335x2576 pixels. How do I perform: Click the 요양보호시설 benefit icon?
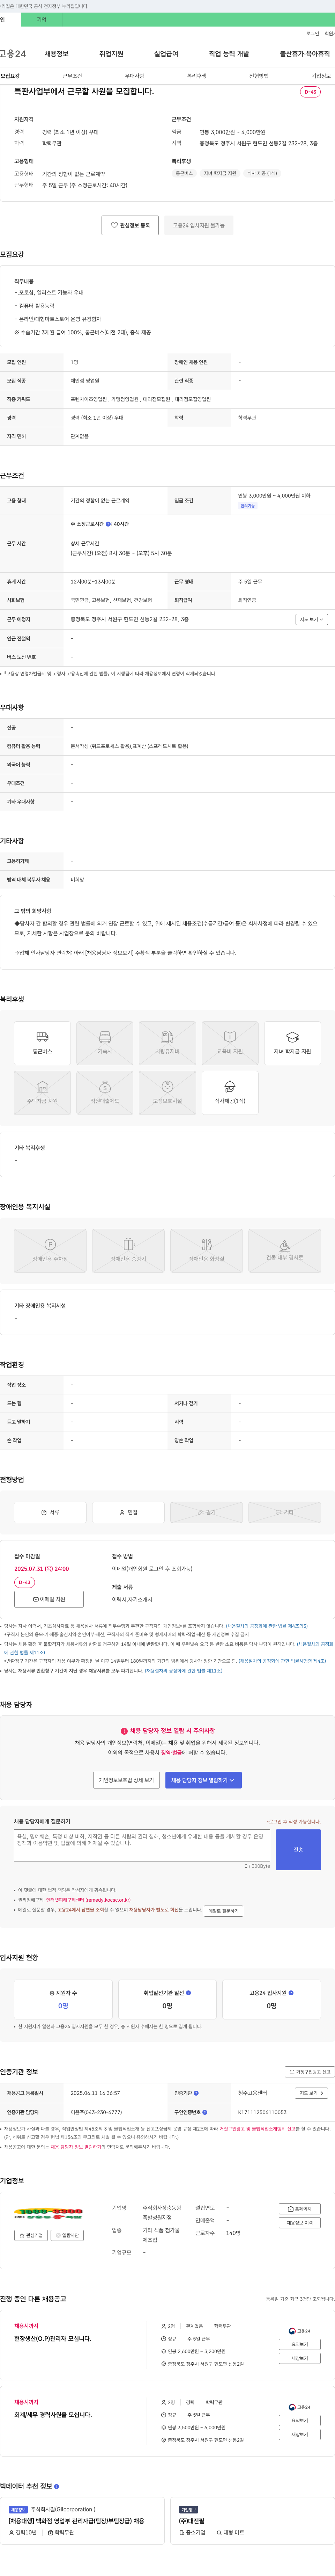click(167, 1092)
